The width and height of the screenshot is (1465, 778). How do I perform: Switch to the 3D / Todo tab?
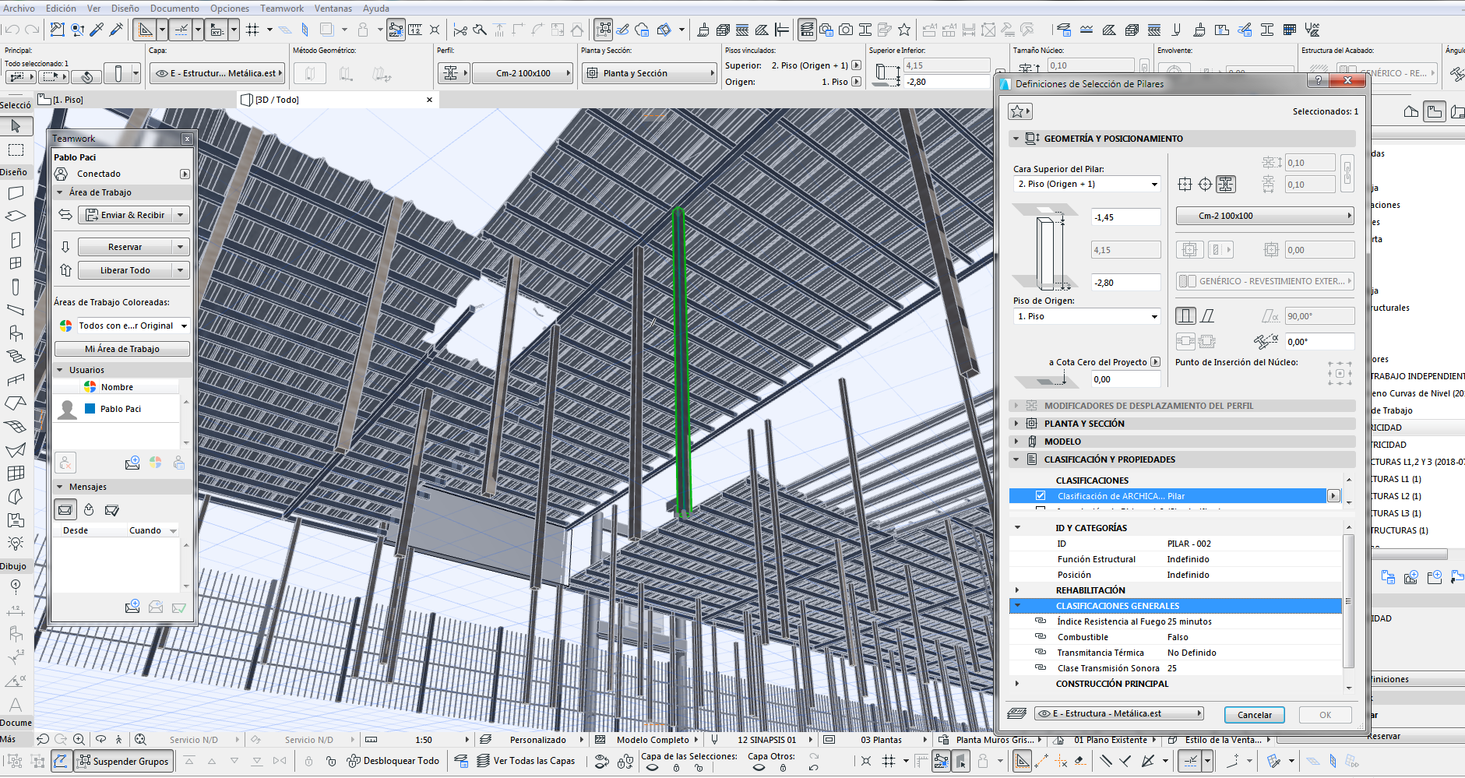(277, 100)
